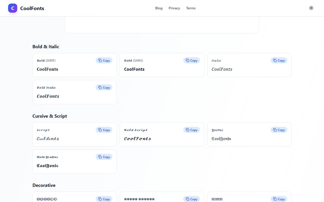Click the "Bold & Italic" section heading
The height and width of the screenshot is (202, 324).
click(x=46, y=47)
